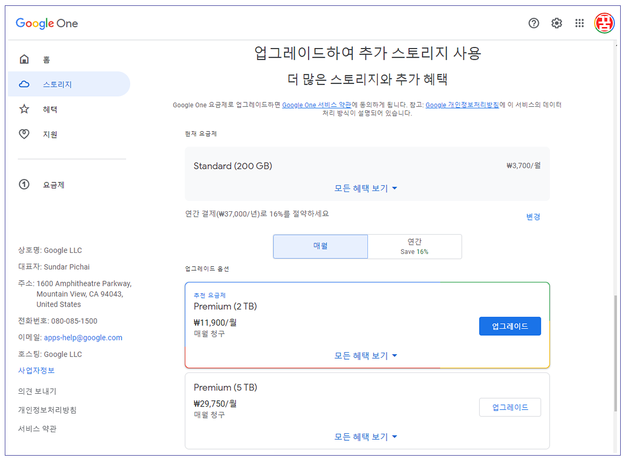Click the apps-help@google.com email link

[x=83, y=338]
